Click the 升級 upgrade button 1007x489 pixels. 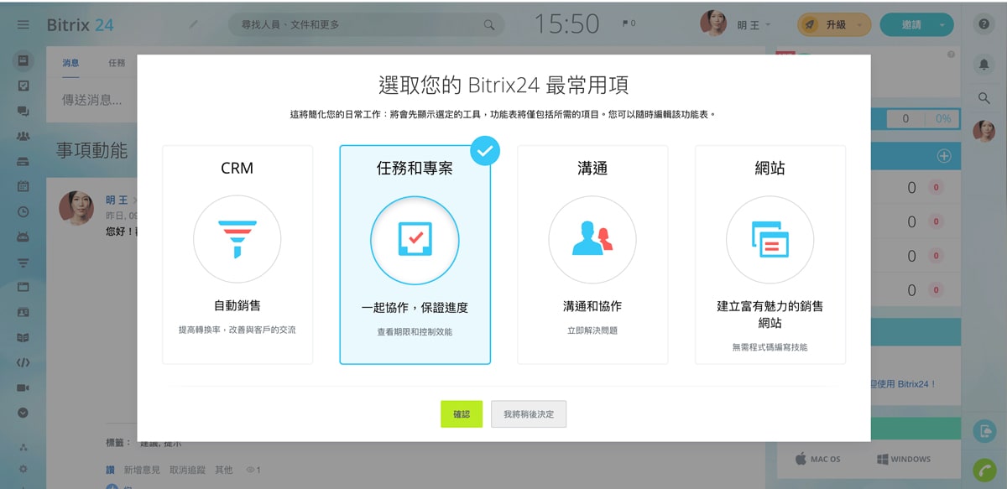tap(834, 25)
